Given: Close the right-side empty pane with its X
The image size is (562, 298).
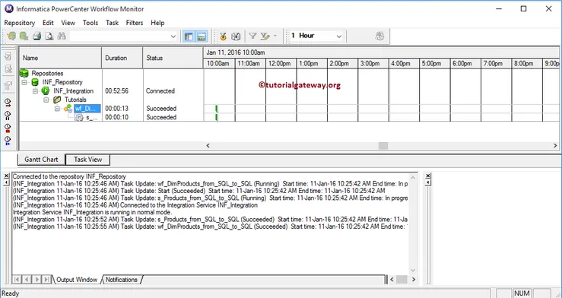Looking at the screenshot, I should (x=427, y=176).
